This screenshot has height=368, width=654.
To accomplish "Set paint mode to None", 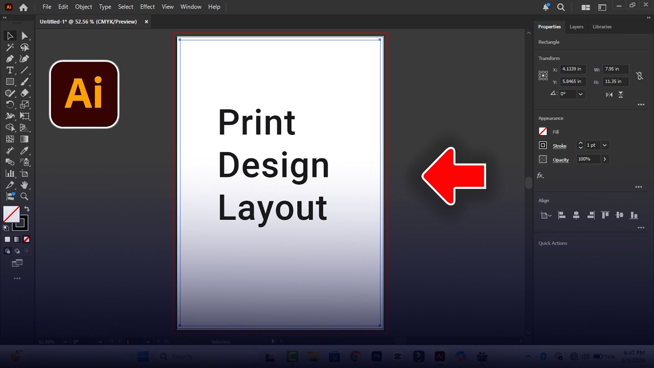I will pyautogui.click(x=27, y=239).
